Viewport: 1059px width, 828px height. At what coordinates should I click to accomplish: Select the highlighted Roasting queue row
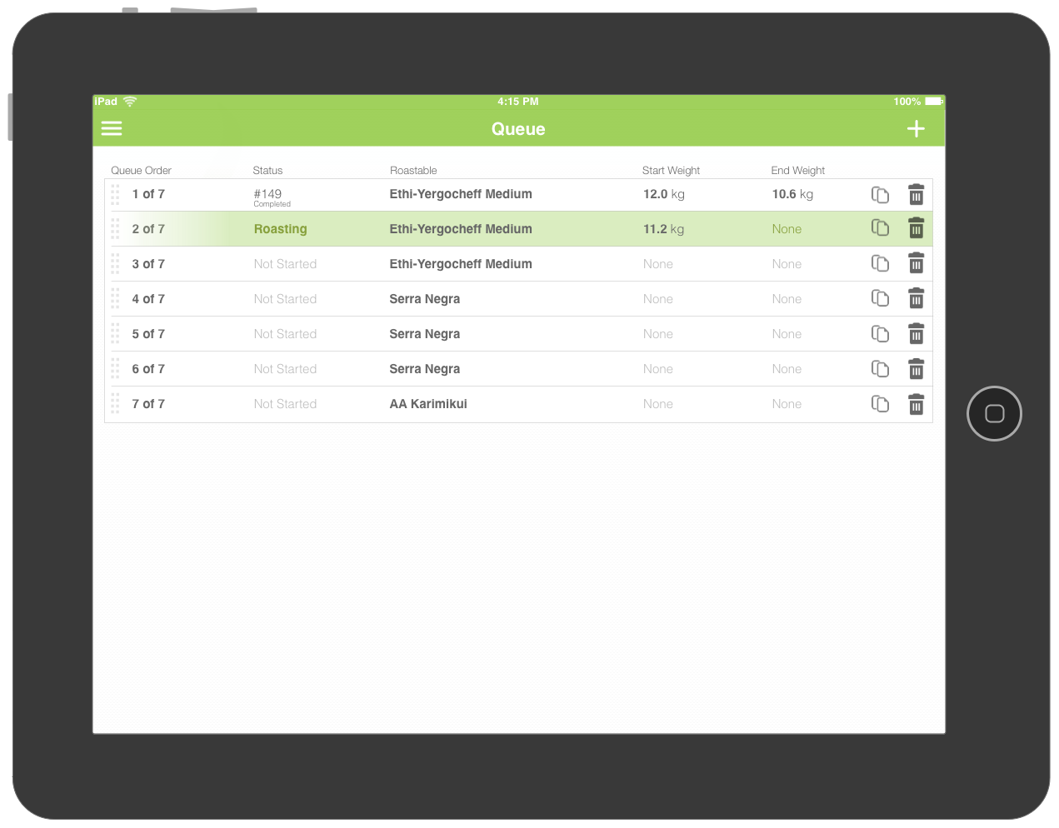pos(518,228)
